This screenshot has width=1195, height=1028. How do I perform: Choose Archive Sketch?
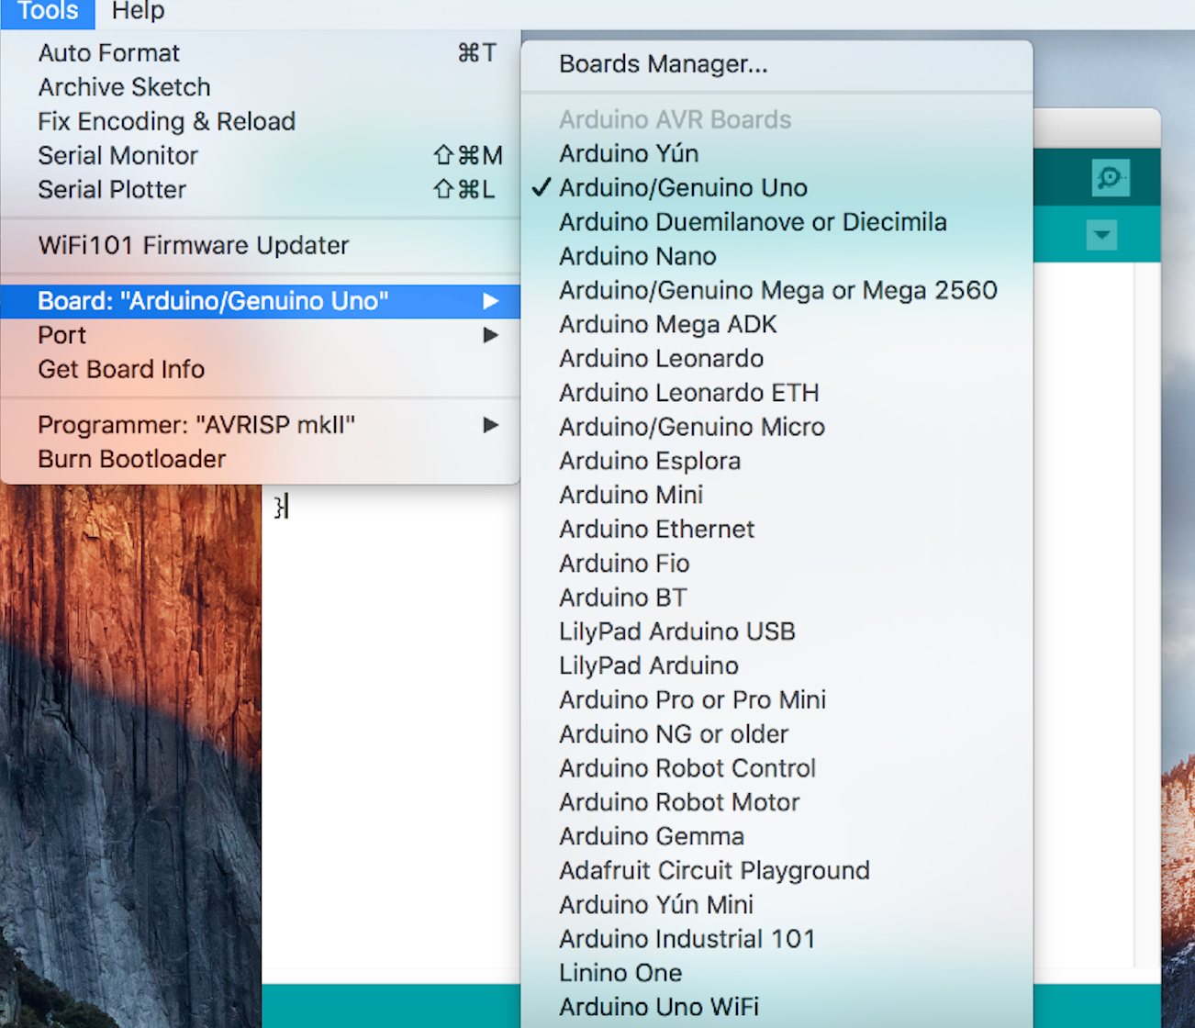[261, 87]
